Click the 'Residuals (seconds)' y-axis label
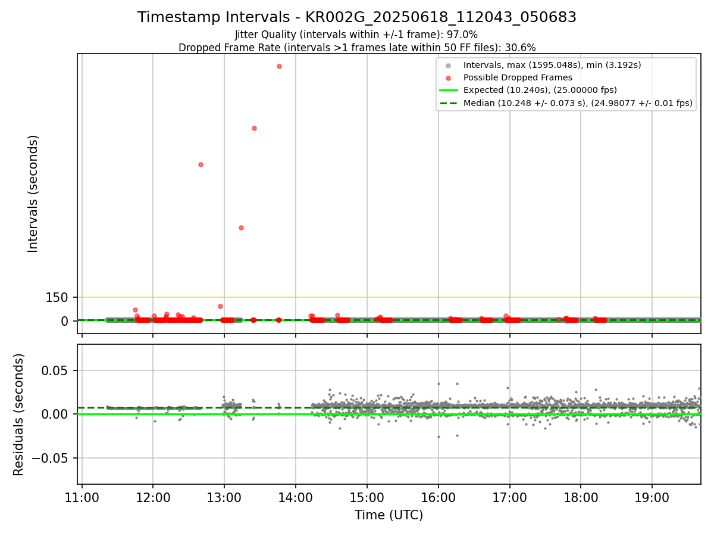This screenshot has height=536, width=714. click(19, 415)
